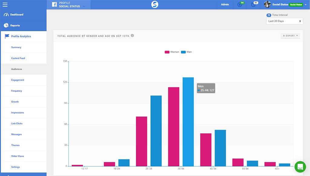This screenshot has width=310, height=176.
Task: Click the Men 65+ bar
Action: click(x=285, y=165)
